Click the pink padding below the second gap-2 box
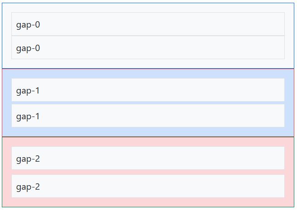 click(148, 202)
